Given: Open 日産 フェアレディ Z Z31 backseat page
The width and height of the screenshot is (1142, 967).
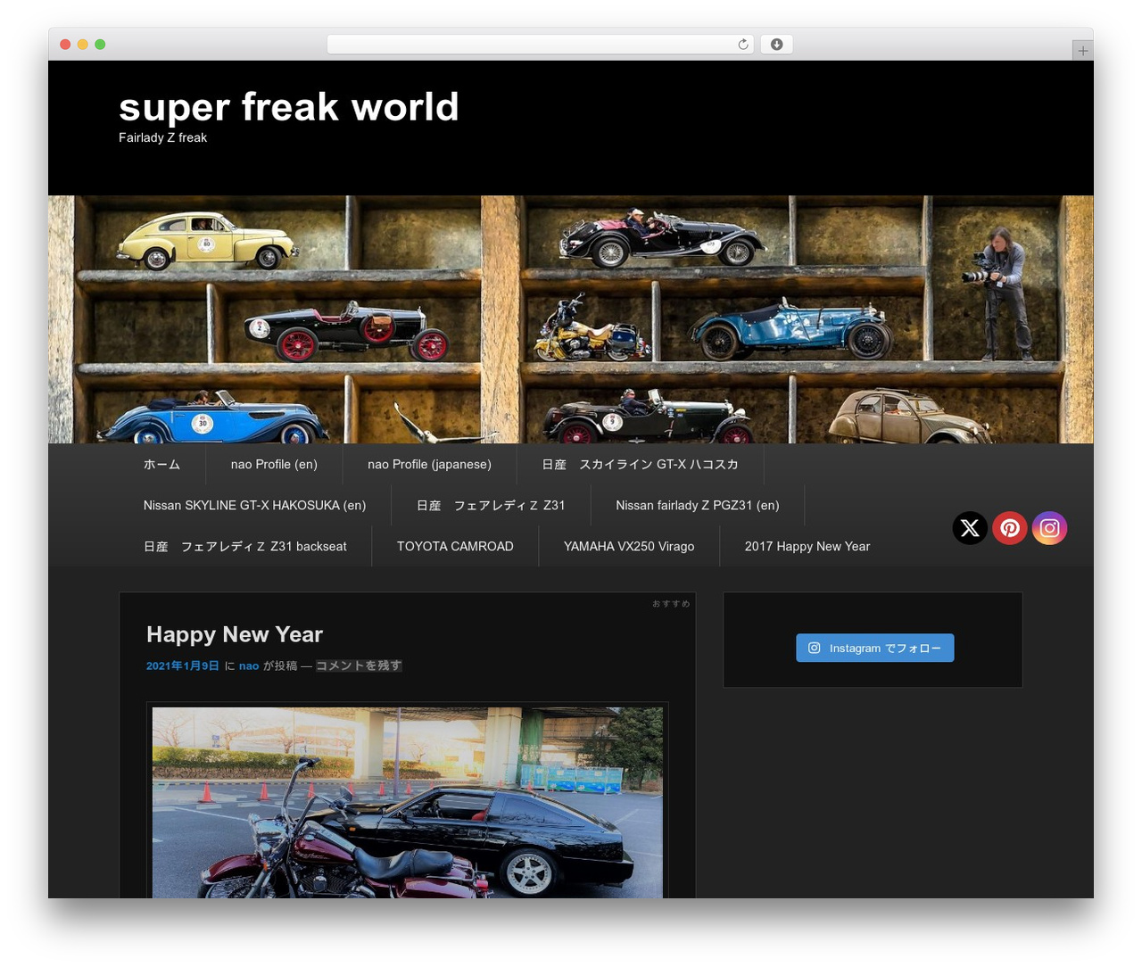Looking at the screenshot, I should [x=245, y=546].
